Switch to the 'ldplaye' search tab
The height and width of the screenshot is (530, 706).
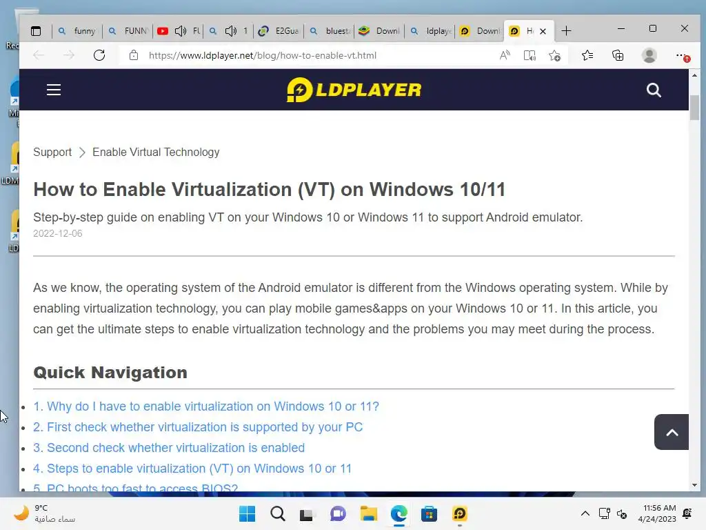pos(430,31)
